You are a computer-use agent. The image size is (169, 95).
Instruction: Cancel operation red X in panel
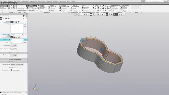tap(26, 18)
